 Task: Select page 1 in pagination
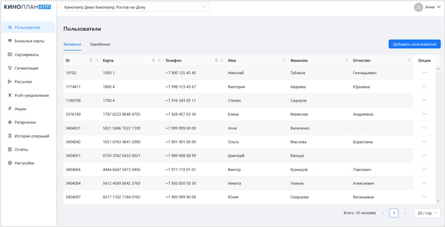point(394,213)
